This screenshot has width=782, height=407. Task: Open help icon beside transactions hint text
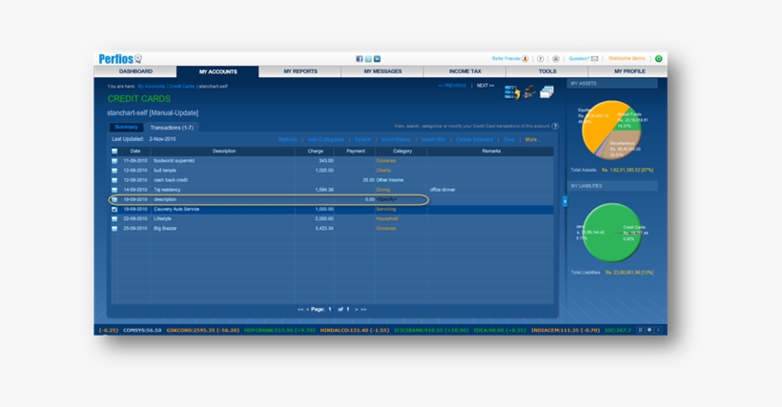[555, 126]
